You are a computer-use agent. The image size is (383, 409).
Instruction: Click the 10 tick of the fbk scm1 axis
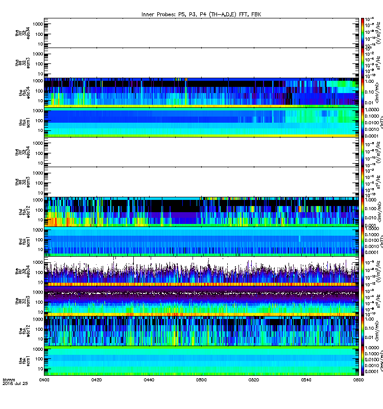tap(40, 369)
